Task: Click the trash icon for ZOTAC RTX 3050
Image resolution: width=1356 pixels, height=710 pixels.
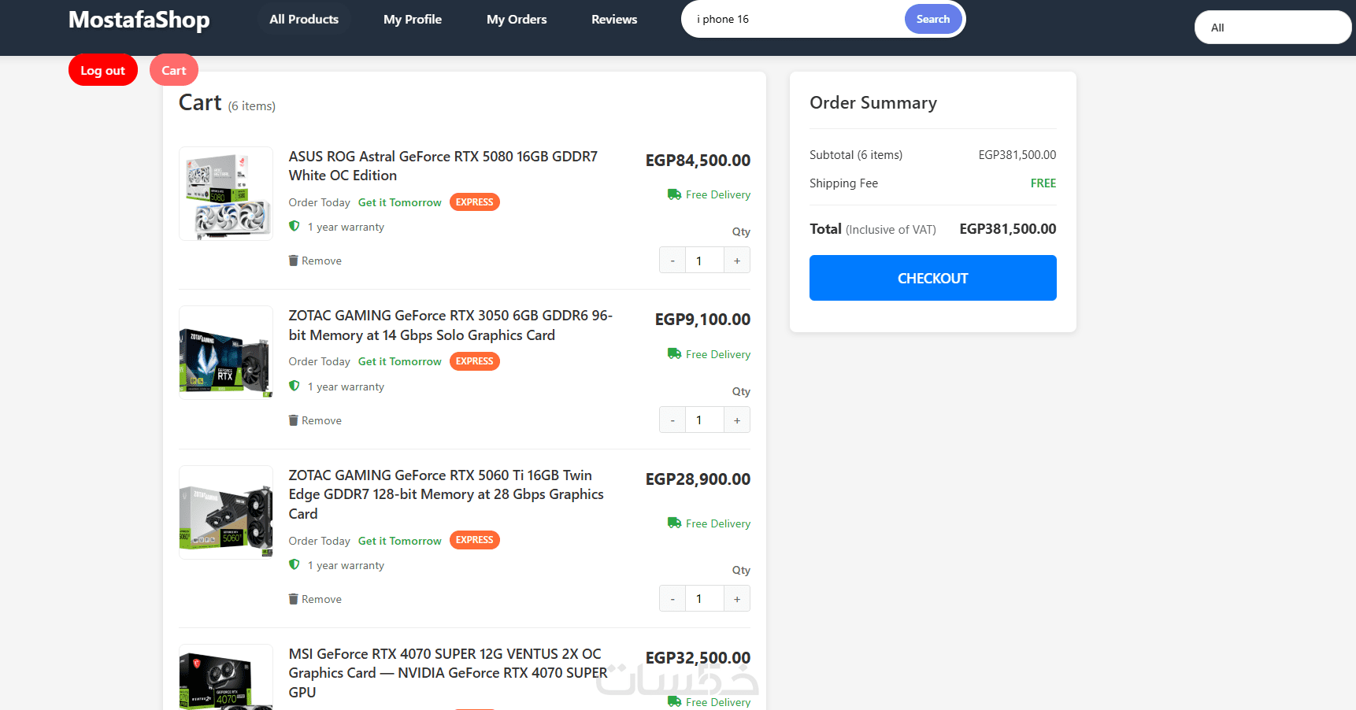Action: 294,420
